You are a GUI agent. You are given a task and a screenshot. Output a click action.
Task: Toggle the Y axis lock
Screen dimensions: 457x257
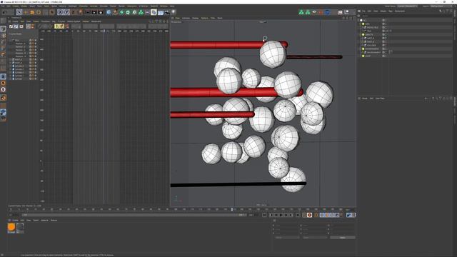click(66, 12)
